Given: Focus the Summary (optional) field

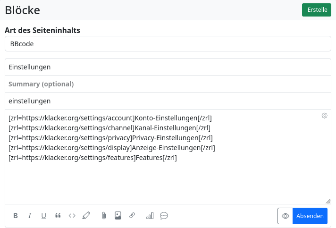Looking at the screenshot, I should pyautogui.click(x=168, y=84).
